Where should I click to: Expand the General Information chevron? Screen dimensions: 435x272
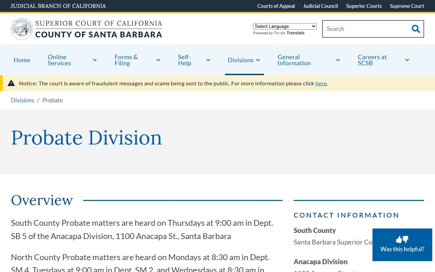pos(338,60)
